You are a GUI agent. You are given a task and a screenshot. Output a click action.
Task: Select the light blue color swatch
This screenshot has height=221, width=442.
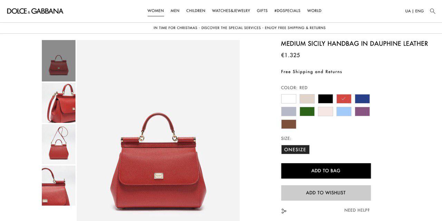pos(344,111)
